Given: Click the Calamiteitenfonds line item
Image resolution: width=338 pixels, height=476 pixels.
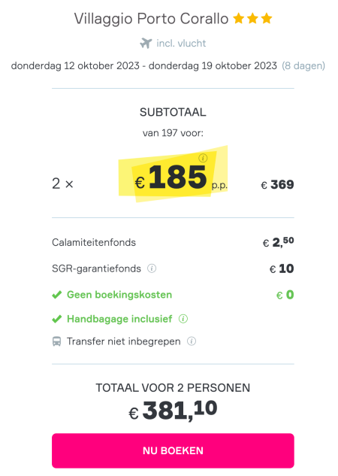Looking at the screenshot, I should coord(173,242).
